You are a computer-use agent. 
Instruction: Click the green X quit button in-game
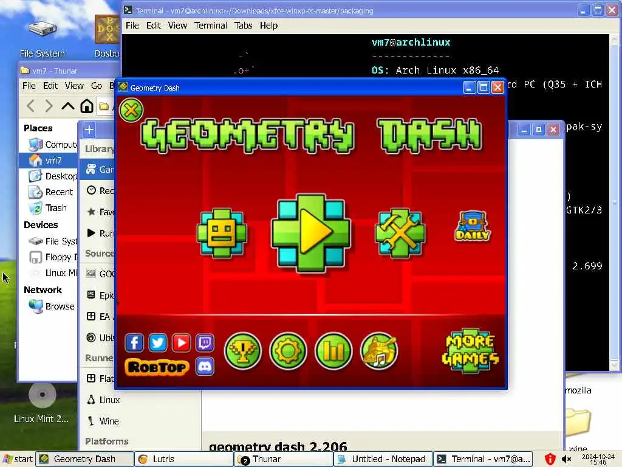(x=131, y=110)
